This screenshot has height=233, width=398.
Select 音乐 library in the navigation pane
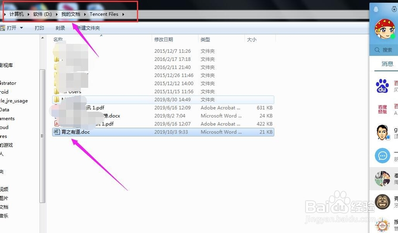[x=4, y=216]
